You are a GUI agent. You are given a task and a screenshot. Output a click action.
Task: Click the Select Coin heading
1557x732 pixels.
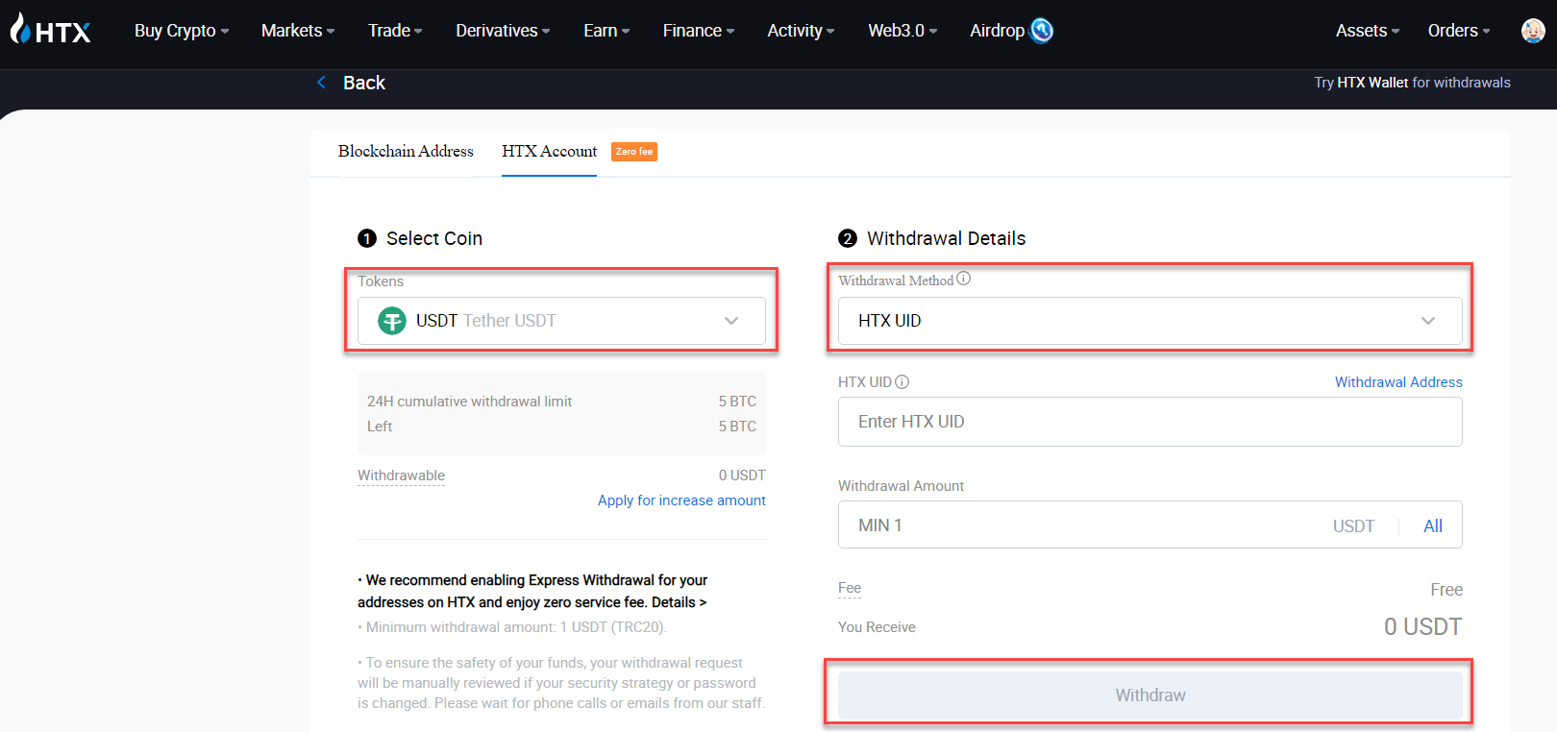point(434,238)
